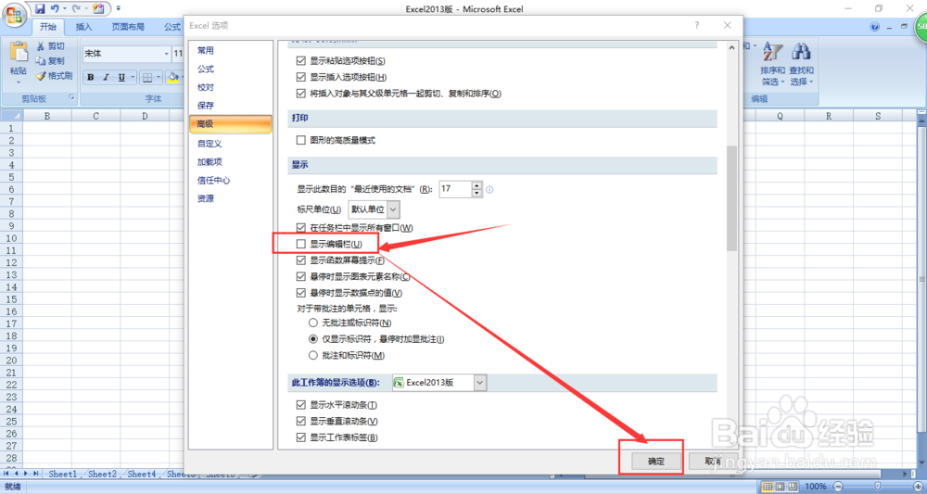The image size is (927, 494).
Task: Redo action in quick access toolbar
Action: 76,9
